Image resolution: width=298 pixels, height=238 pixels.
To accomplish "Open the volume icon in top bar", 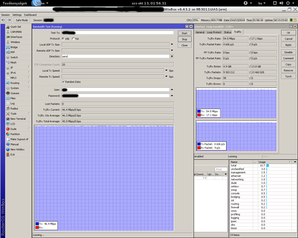I will pyautogui.click(x=281, y=3).
